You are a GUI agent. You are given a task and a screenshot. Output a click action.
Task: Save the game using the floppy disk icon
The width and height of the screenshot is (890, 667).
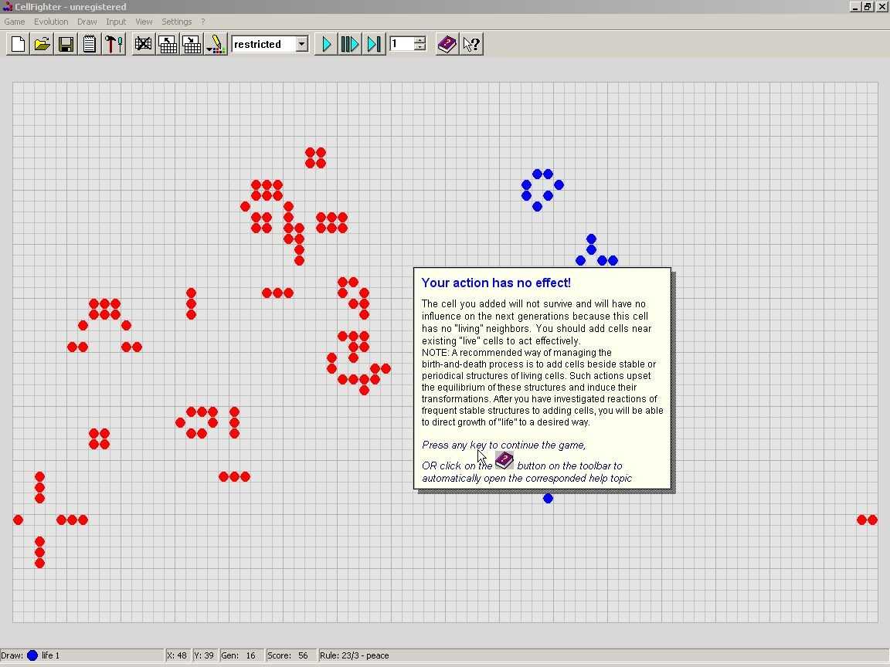click(66, 44)
